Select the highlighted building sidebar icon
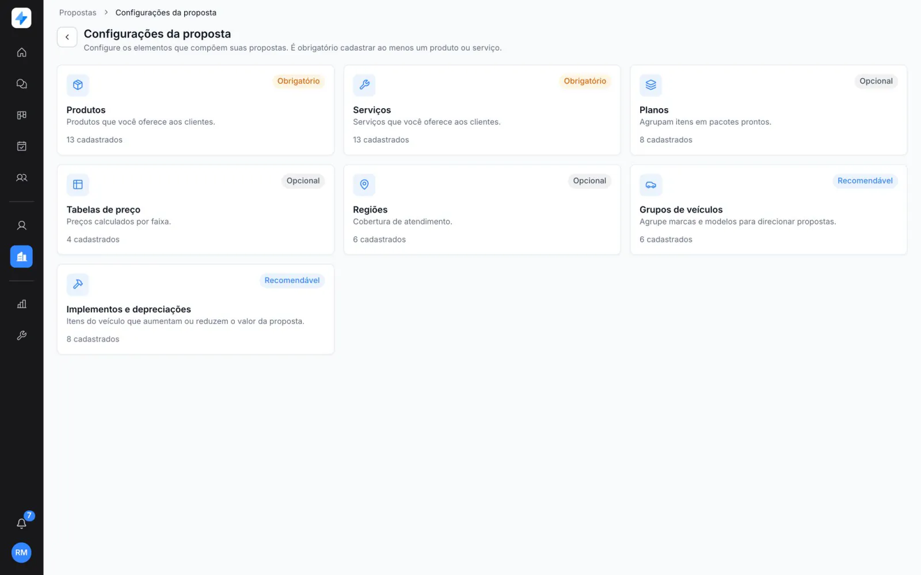The image size is (921, 575). 21,256
